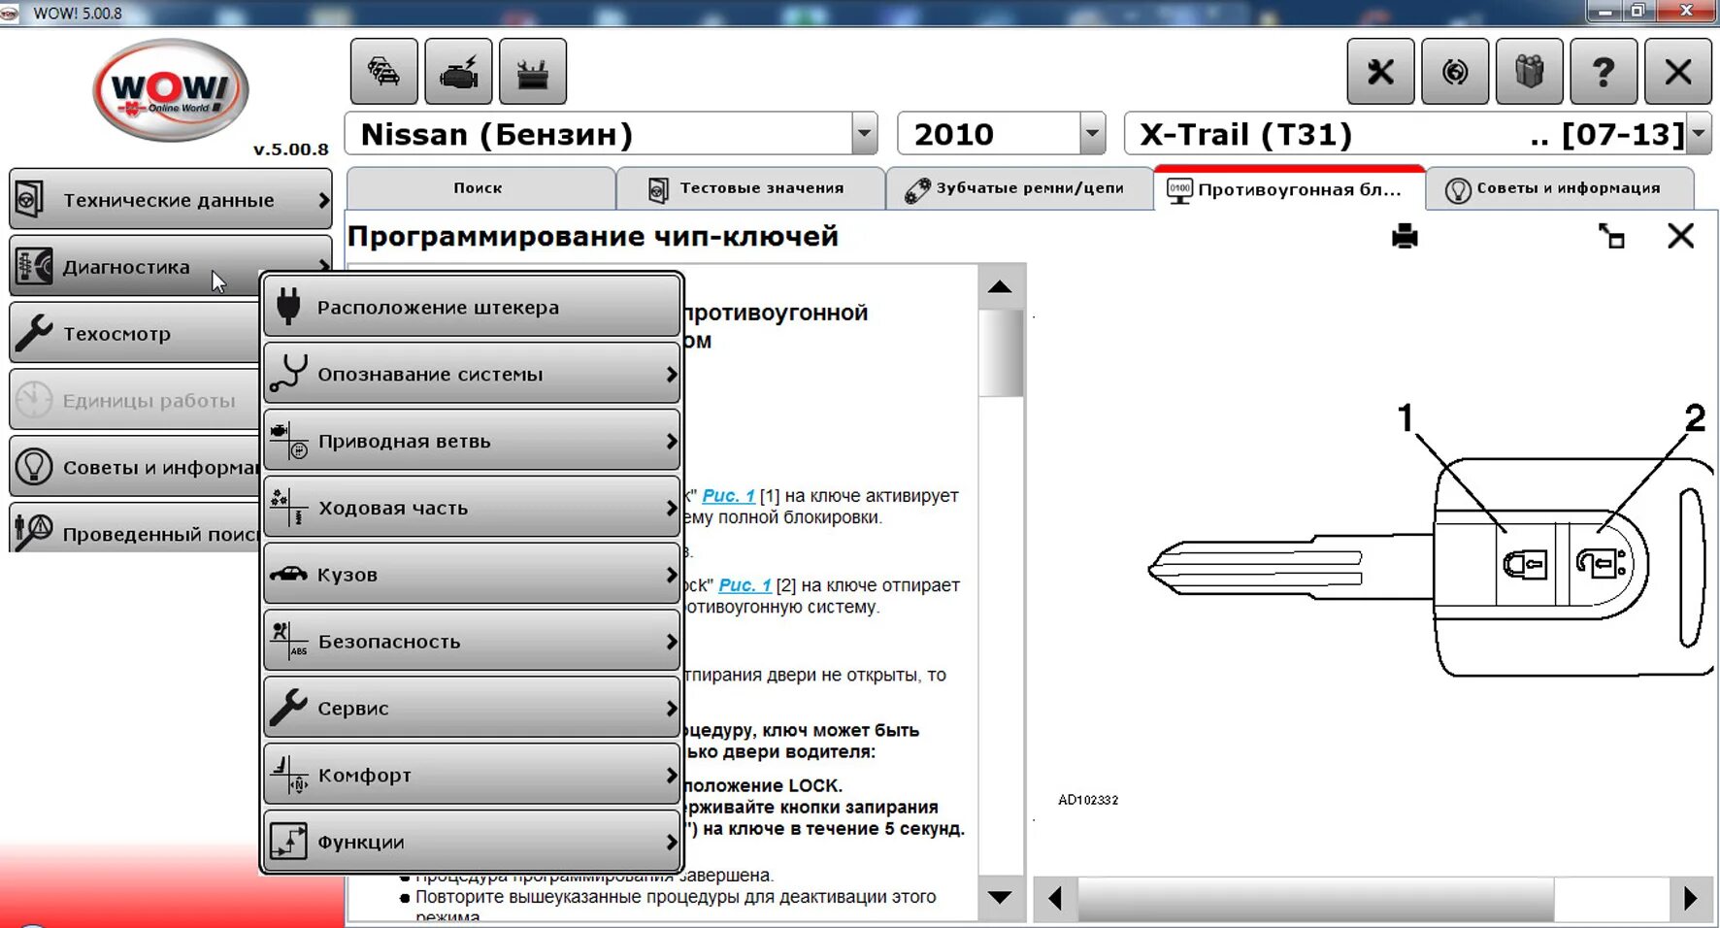Click image pane scroll right arrow

(x=1690, y=898)
